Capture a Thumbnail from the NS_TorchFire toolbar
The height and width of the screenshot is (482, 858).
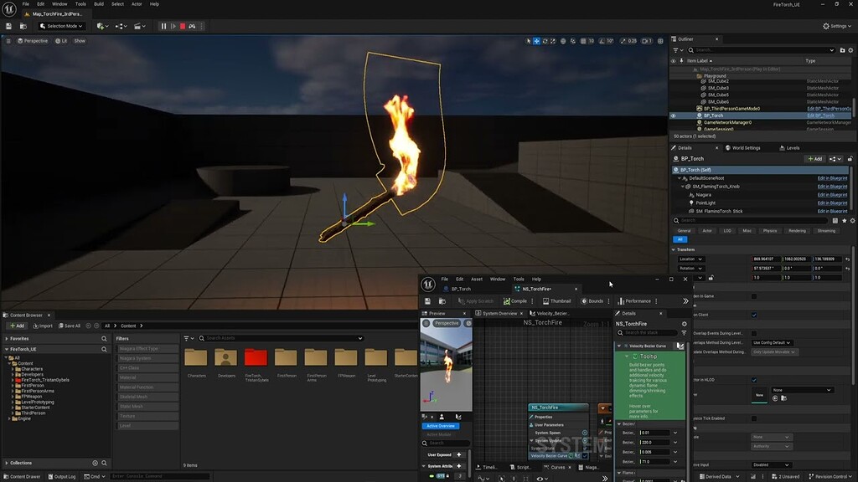point(560,301)
